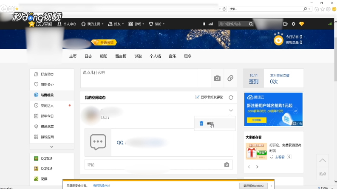Open the 个人档 tab
Screen dimensions: 337x189
coord(155,56)
